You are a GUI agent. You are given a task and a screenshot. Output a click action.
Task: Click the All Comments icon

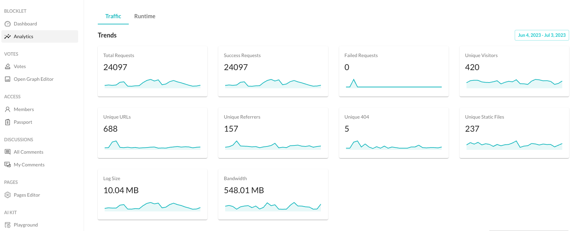point(8,152)
